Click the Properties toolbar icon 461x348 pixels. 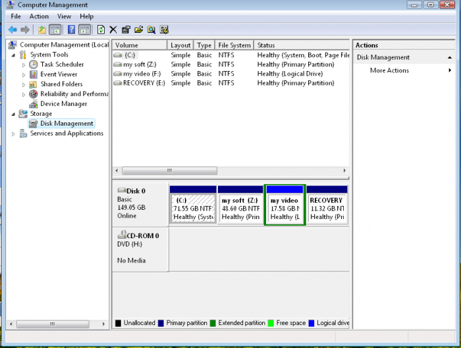126,30
